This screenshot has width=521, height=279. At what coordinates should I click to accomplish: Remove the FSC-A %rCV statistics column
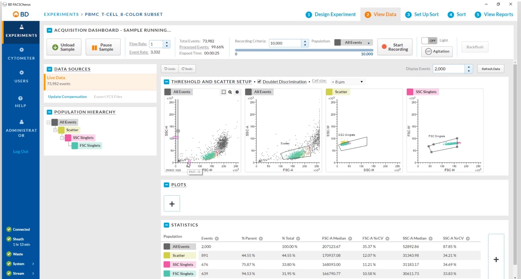[387, 239]
